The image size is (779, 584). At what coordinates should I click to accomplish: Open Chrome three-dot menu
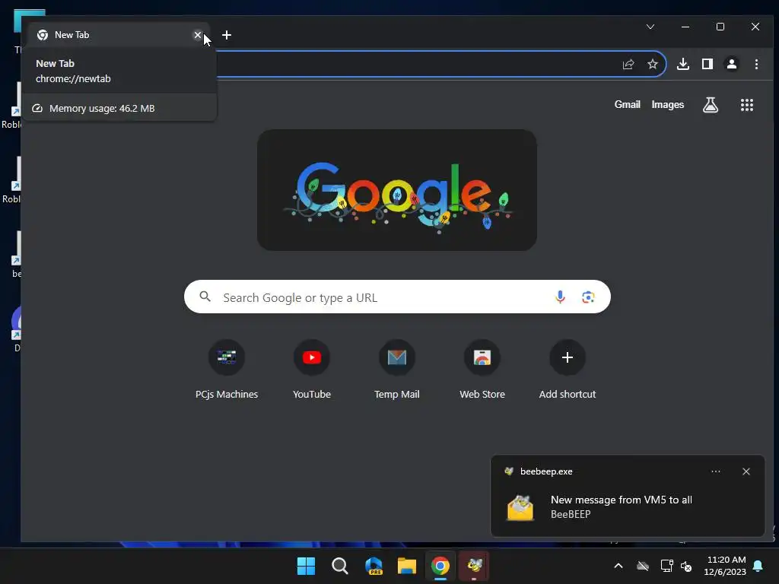(756, 64)
